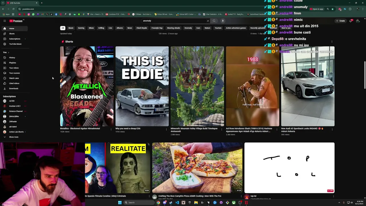Click Open in app button
This screenshot has height=206, width=366.
317,9
